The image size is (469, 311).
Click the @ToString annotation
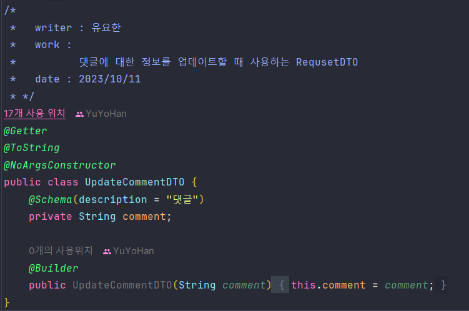(32, 148)
